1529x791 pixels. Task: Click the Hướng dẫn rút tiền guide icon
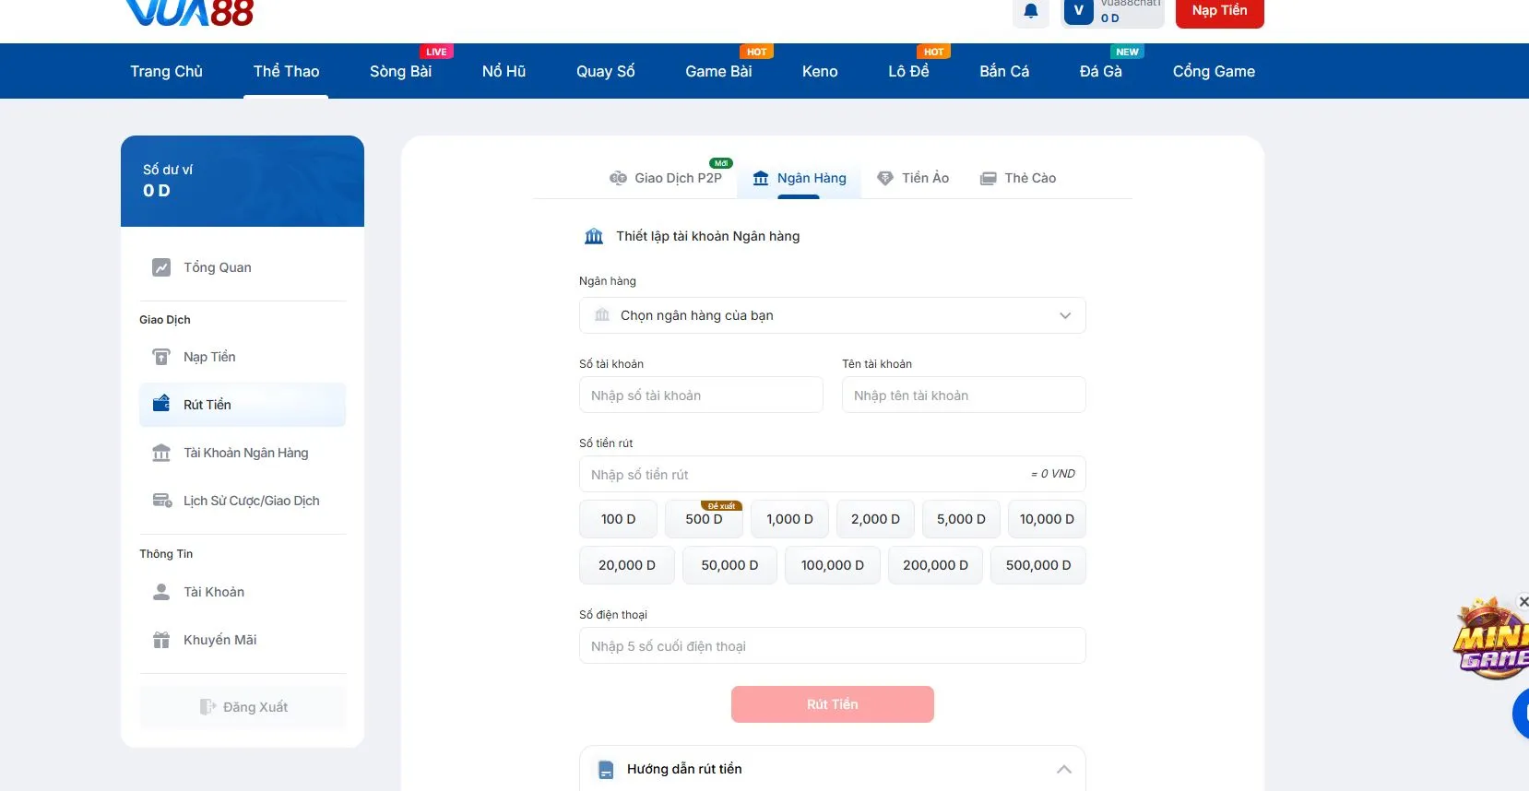[606, 770]
